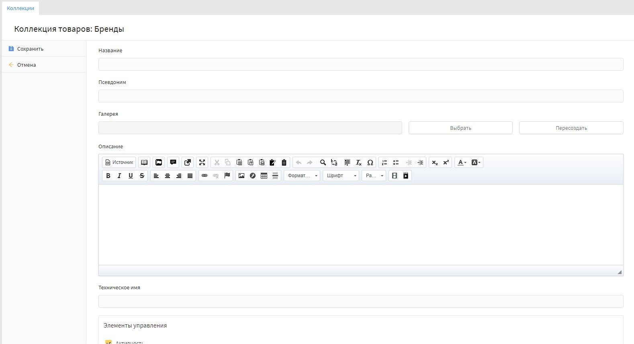Click the insert link icon
The width and height of the screenshot is (634, 344).
click(205, 176)
